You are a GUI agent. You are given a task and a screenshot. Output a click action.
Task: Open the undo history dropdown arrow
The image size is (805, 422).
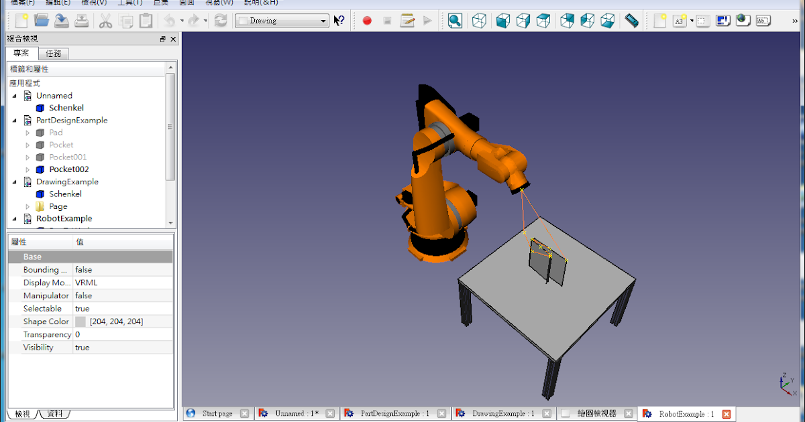click(x=182, y=21)
